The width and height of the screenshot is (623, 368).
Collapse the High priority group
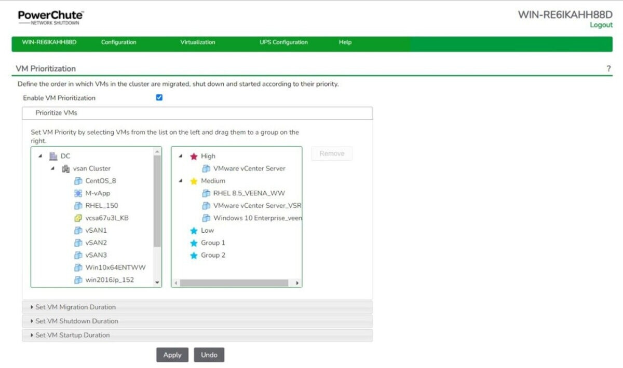pos(181,156)
